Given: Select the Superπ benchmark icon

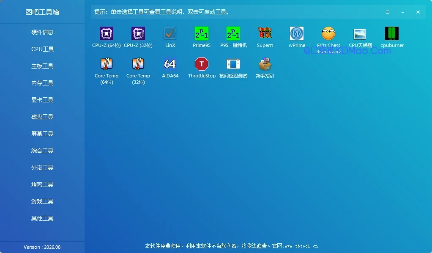Looking at the screenshot, I should [x=265, y=33].
